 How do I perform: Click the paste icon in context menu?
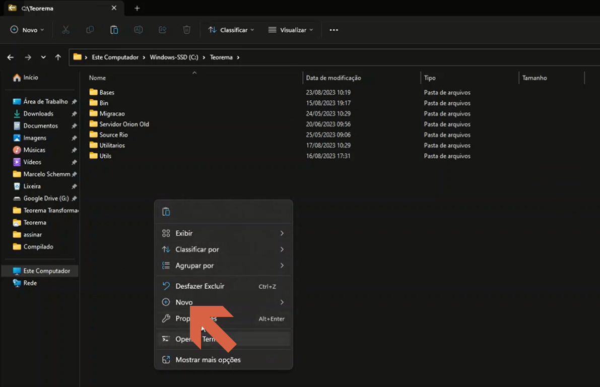[166, 212]
